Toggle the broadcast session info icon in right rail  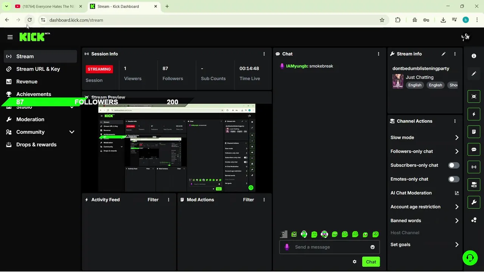pos(474,167)
